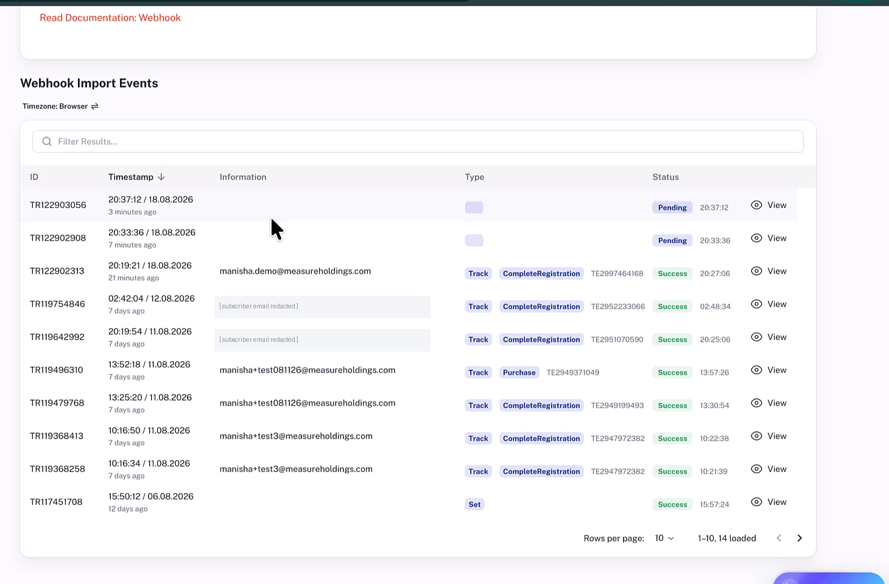The width and height of the screenshot is (889, 584).
Task: Click the Information column header
Action: [x=243, y=177]
